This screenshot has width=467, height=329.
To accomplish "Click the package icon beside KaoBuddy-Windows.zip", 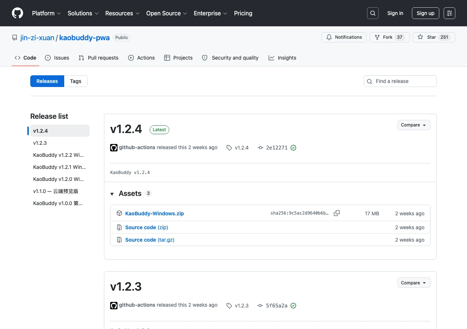I will coord(119,213).
